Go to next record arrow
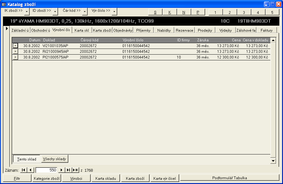 61,170
